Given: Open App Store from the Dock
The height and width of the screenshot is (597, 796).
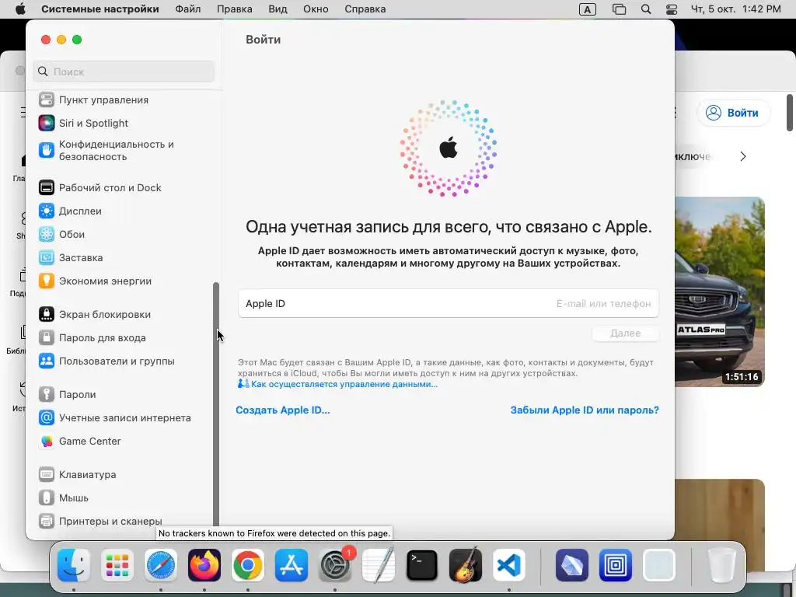Looking at the screenshot, I should point(292,565).
